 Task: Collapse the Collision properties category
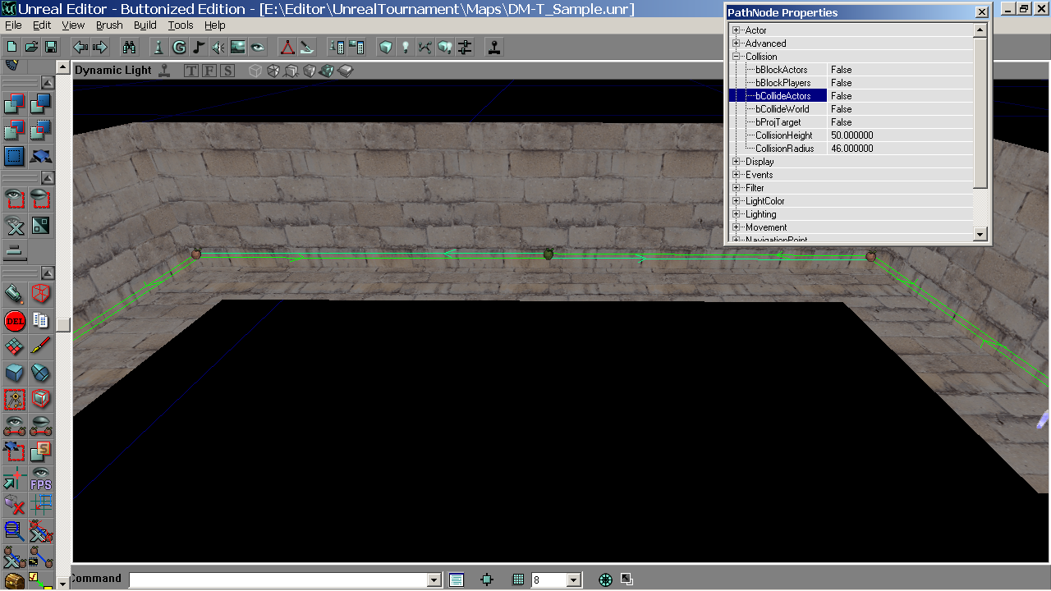coord(737,57)
